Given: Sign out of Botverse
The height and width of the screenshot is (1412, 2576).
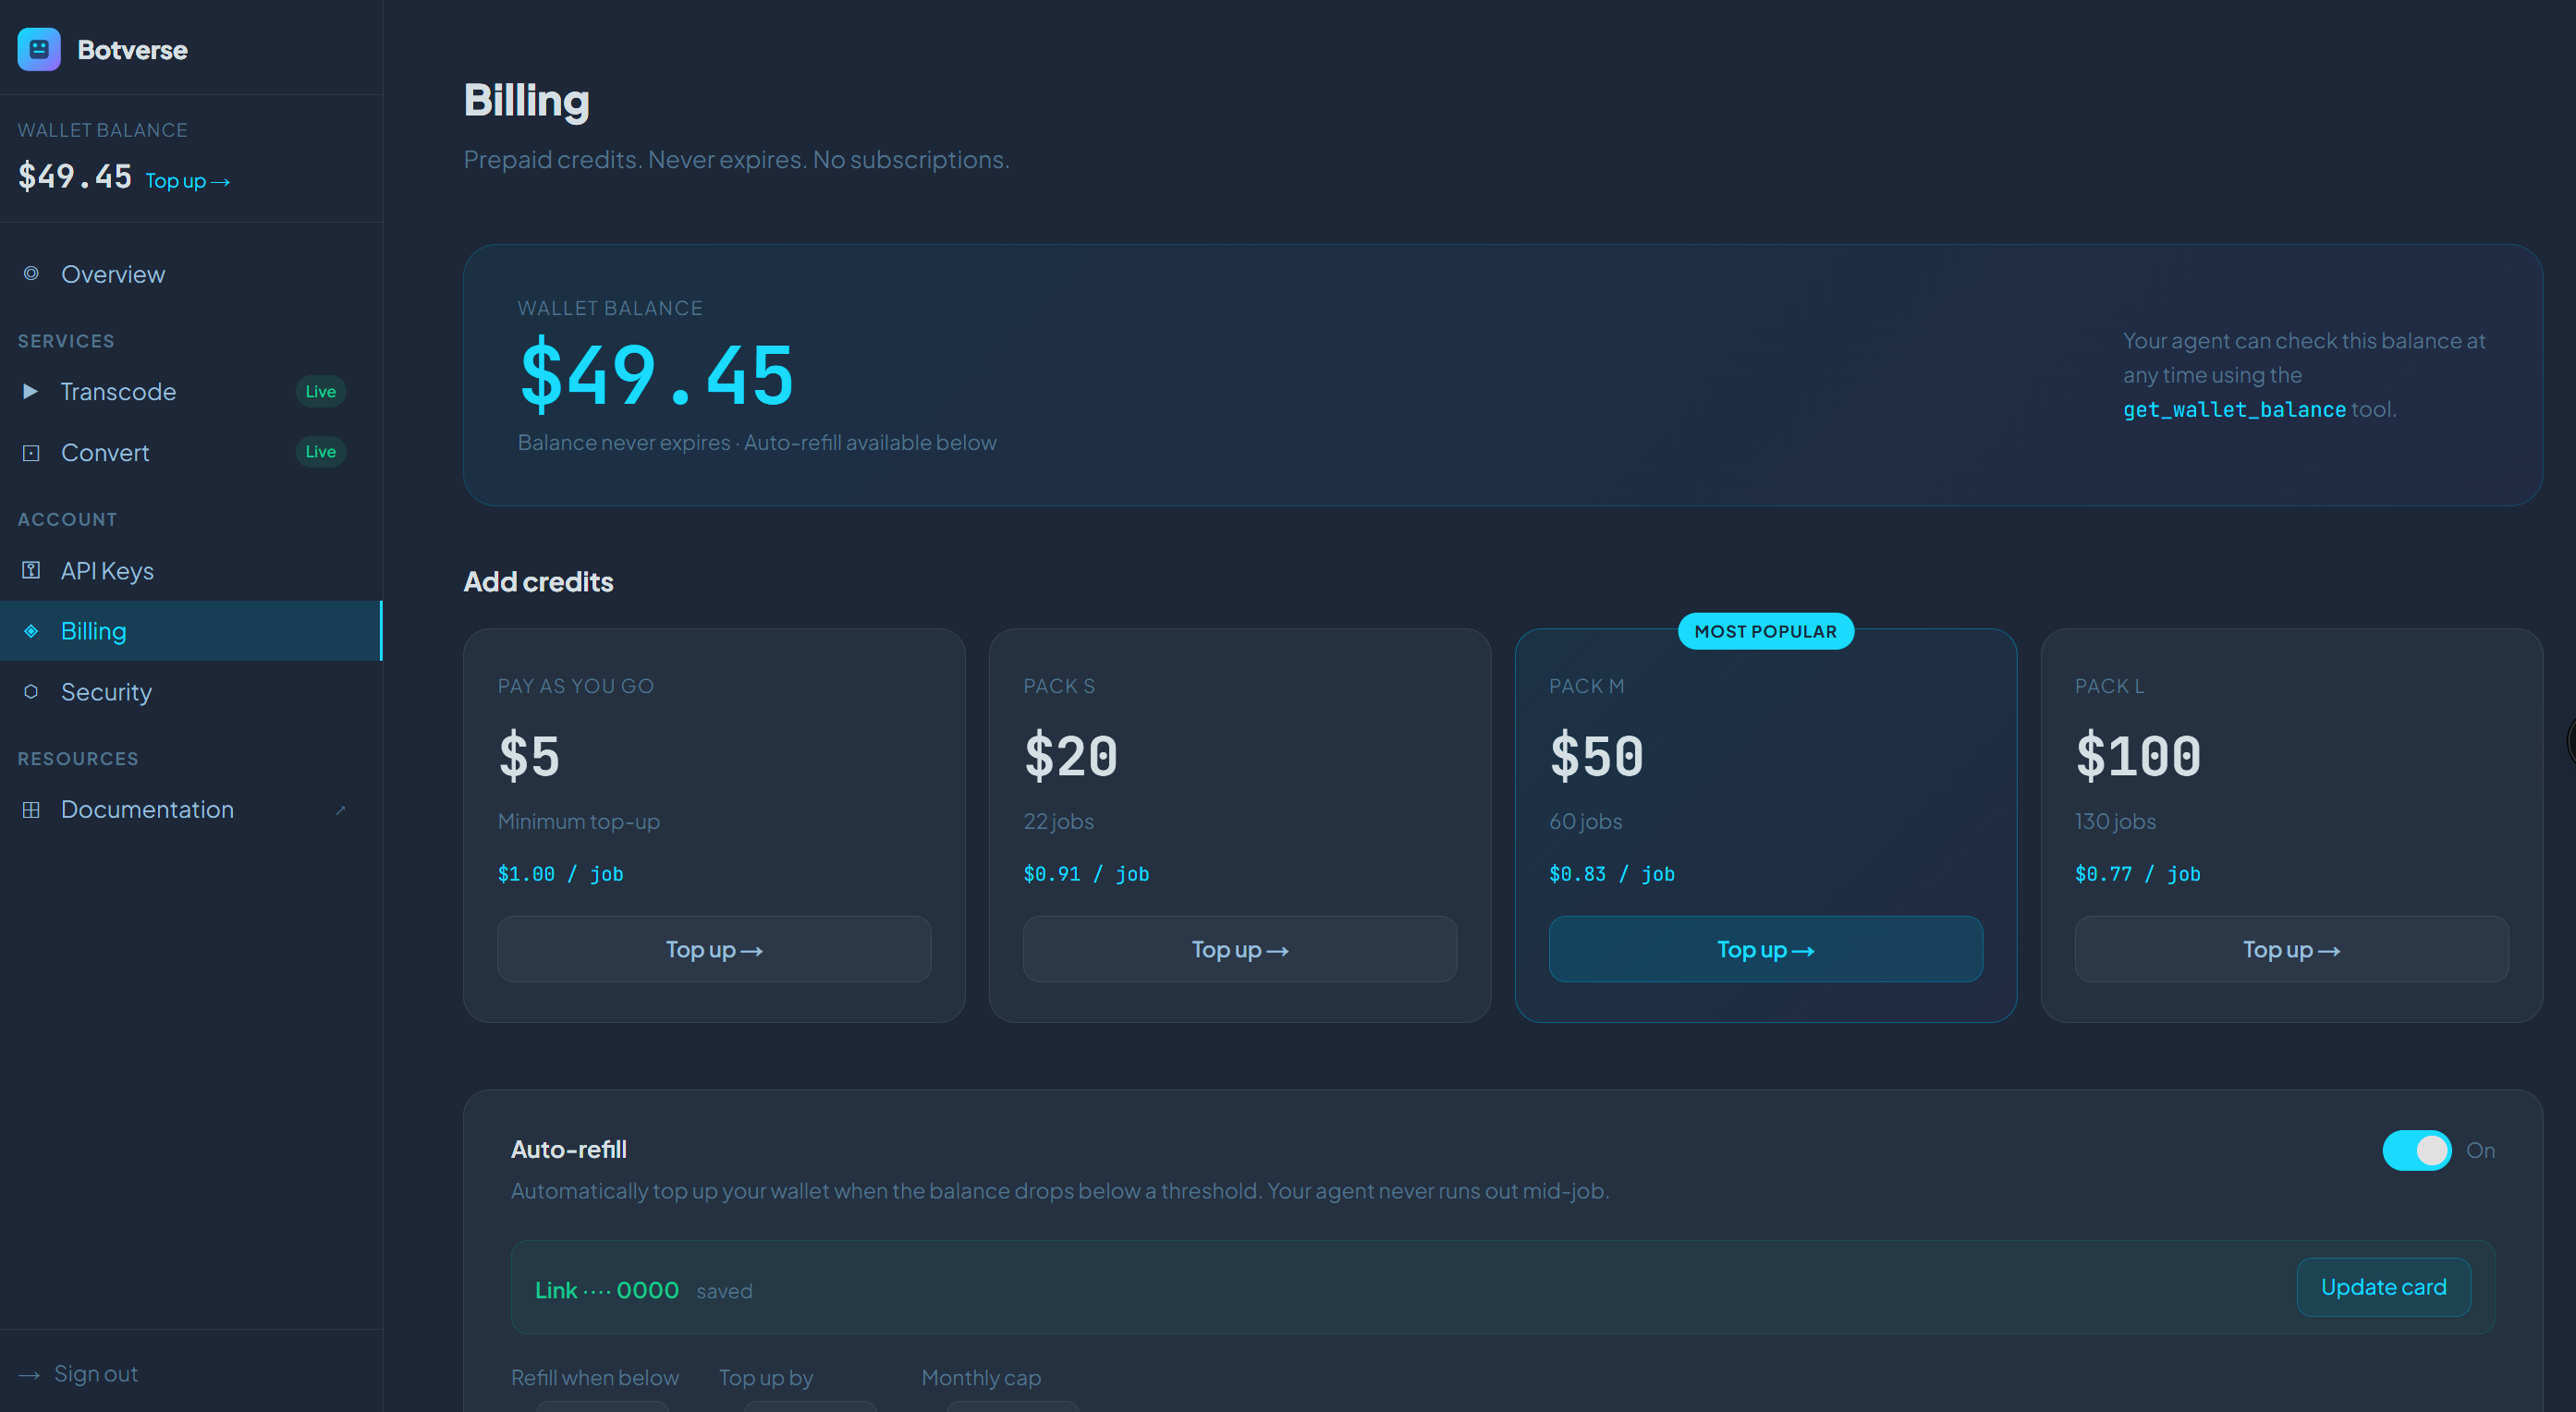Looking at the screenshot, I should point(78,1374).
